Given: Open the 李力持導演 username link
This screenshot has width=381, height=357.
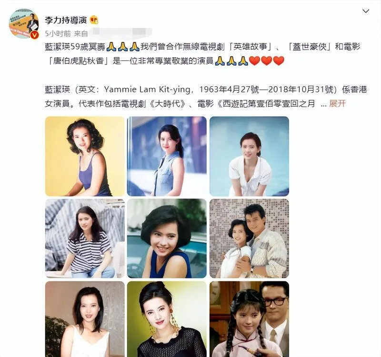Looking at the screenshot, I should click(66, 20).
